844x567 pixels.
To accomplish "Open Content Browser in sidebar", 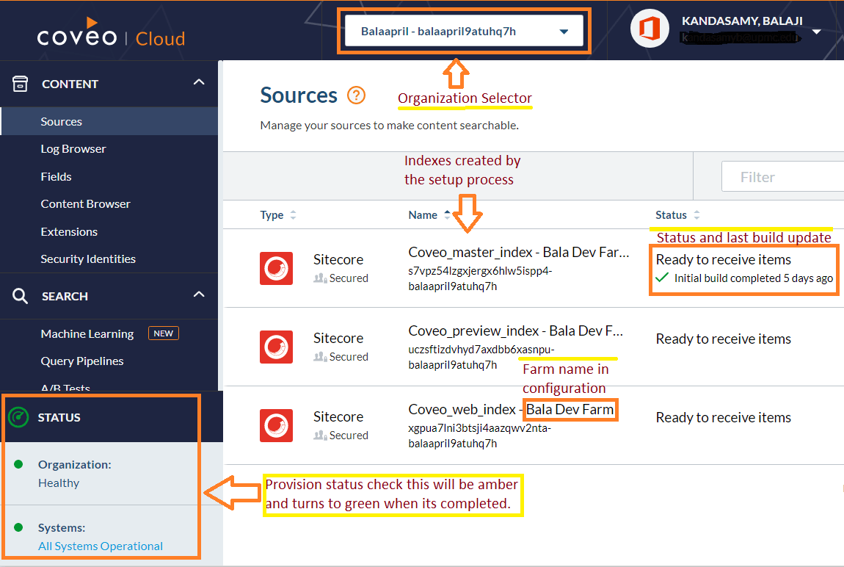I will 85,204.
